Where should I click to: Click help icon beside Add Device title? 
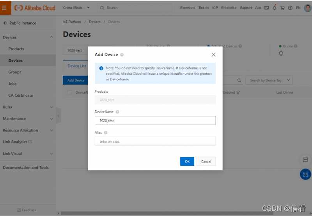point(122,55)
